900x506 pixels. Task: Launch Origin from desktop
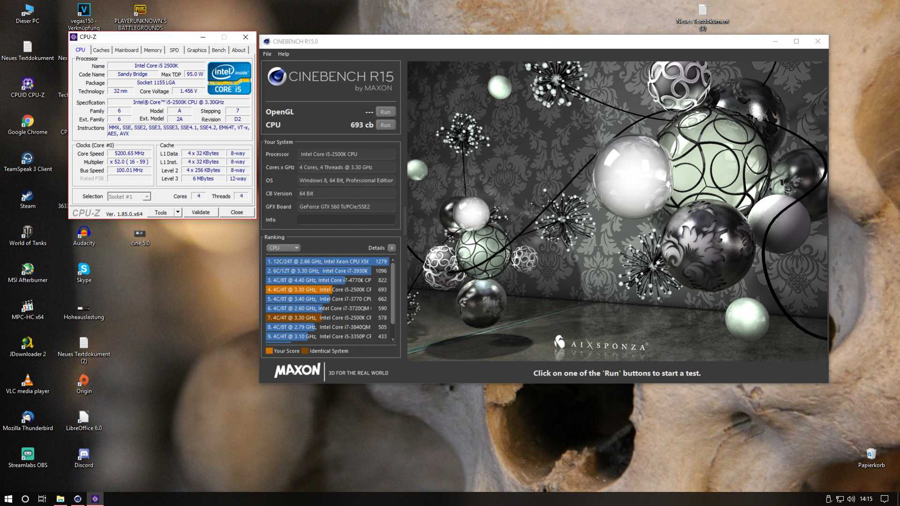84,384
